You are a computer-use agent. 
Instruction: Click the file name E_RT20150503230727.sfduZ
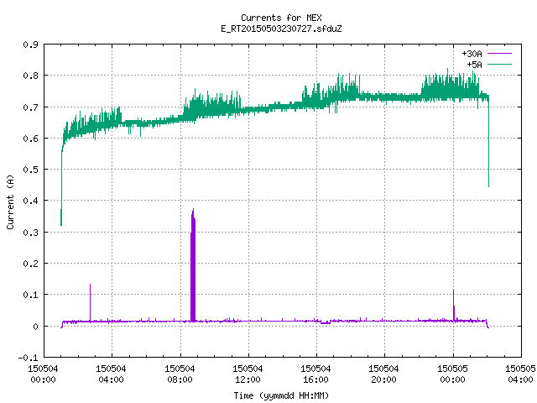[x=281, y=29]
